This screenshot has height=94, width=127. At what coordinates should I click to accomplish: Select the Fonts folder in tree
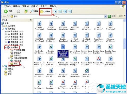14,64
